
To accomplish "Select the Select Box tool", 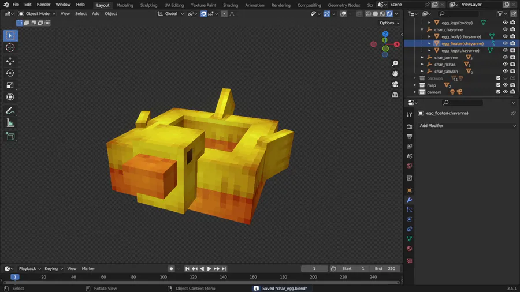I will (x=10, y=35).
